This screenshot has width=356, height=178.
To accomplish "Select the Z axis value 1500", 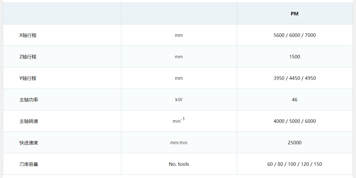I will (294, 57).
